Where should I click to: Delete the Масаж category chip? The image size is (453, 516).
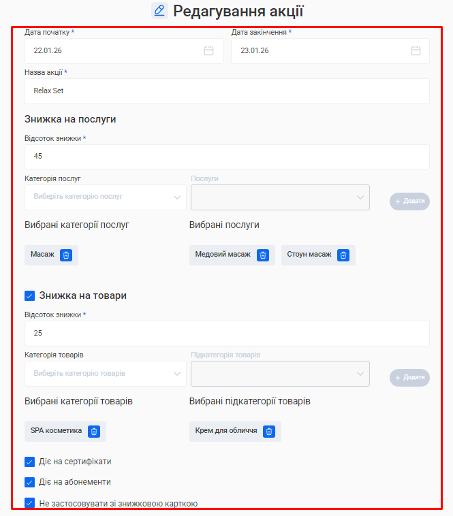click(66, 255)
